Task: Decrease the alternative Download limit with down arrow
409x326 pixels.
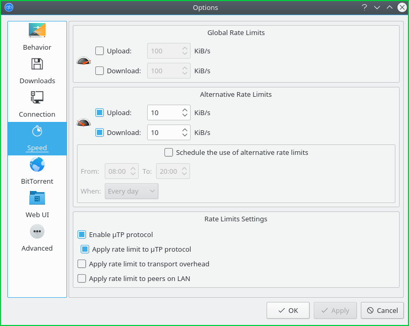Action: 184,136
